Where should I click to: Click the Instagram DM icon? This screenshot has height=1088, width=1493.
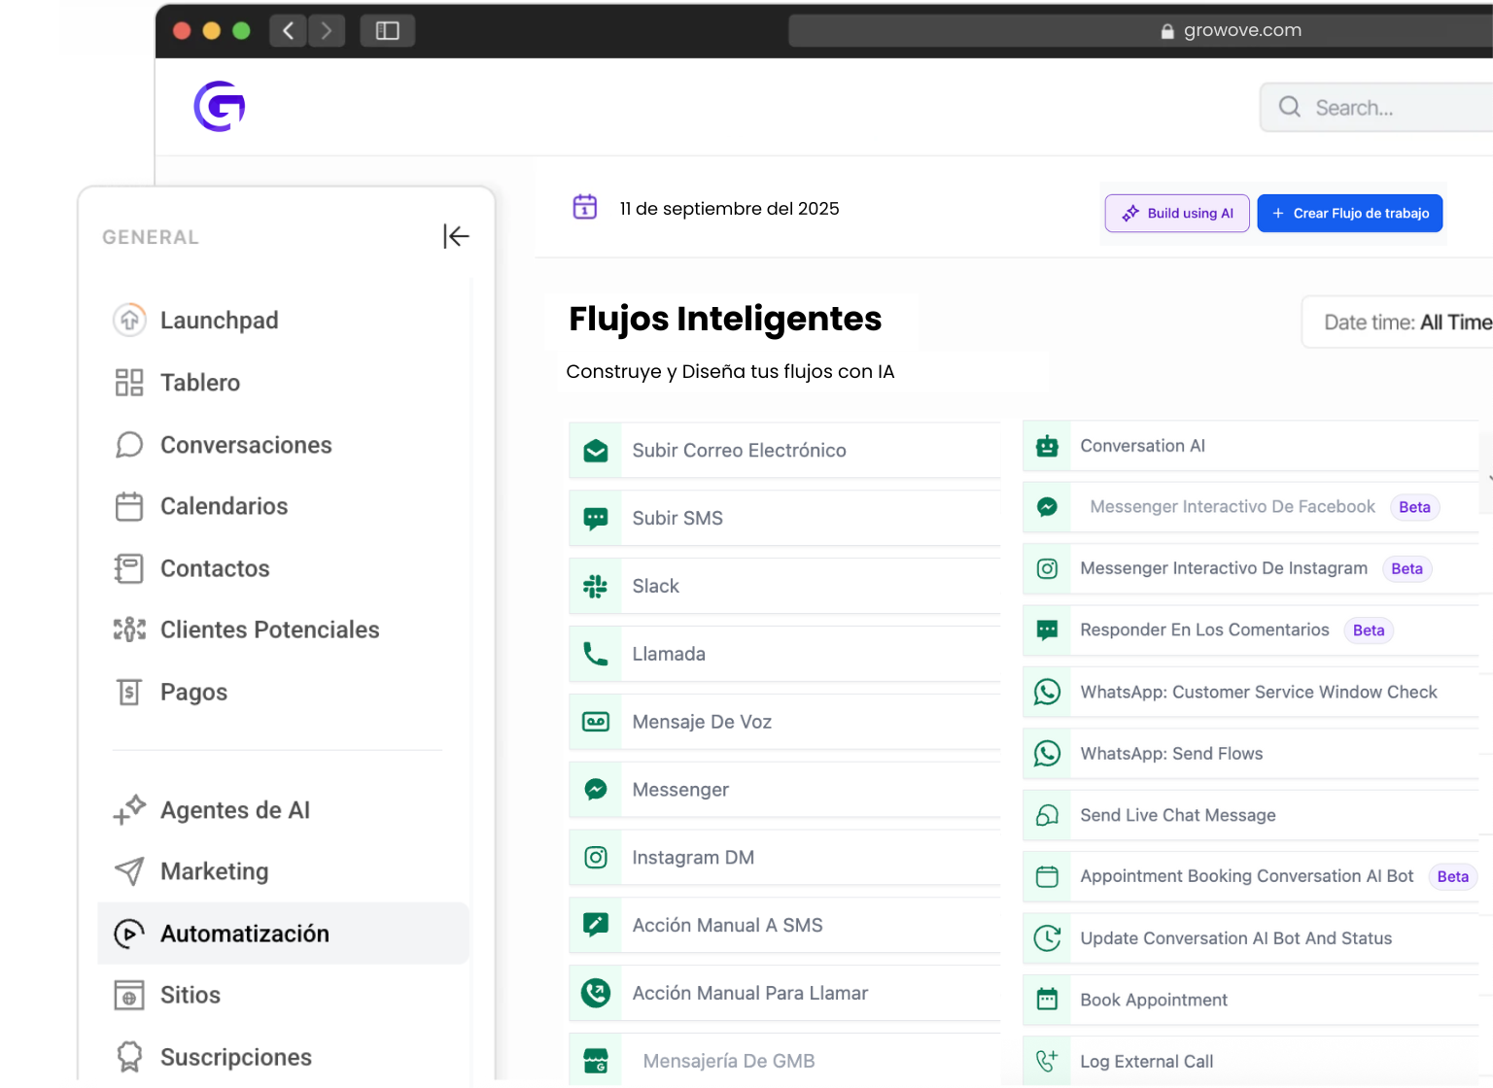[596, 858]
